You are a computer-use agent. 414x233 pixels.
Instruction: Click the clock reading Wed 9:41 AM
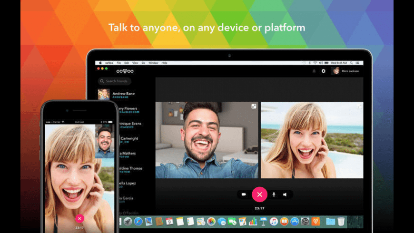coord(339,63)
